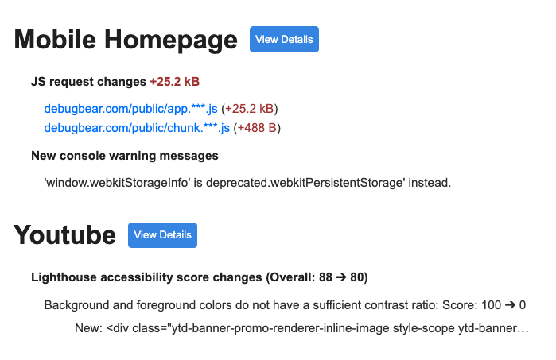Open the debugbear.com/public/app.***.js link
556x360 pixels.
(130, 109)
